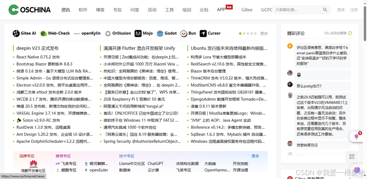Screen dimensions: 367x179
Task: Open the 工具 menu
Action: point(169,10)
